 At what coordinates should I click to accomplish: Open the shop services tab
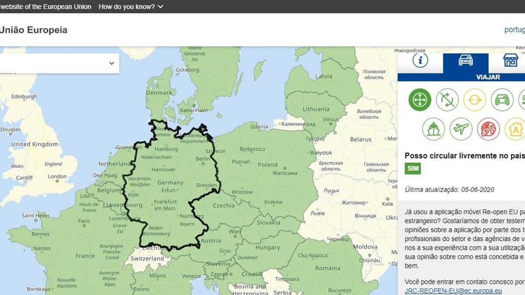point(510,61)
